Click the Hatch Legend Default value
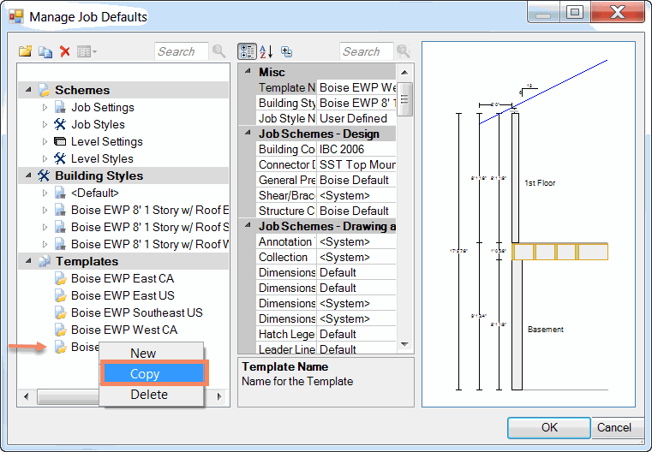 [356, 334]
